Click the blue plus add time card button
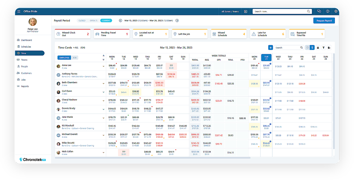The image size is (354, 180). point(270,47)
